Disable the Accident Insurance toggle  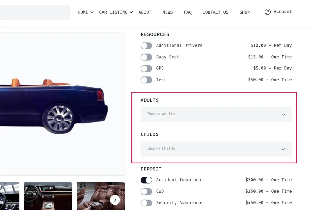146,180
